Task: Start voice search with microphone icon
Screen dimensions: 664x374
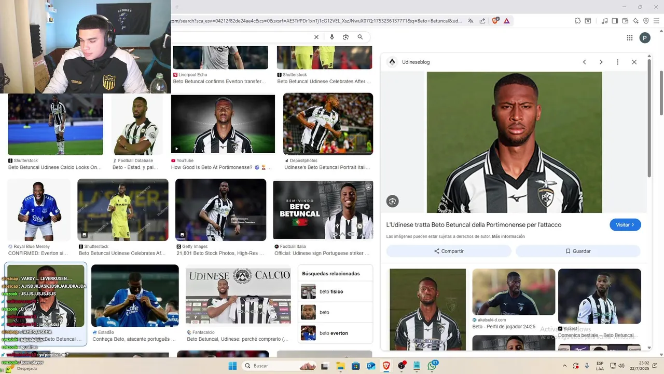Action: [x=332, y=37]
